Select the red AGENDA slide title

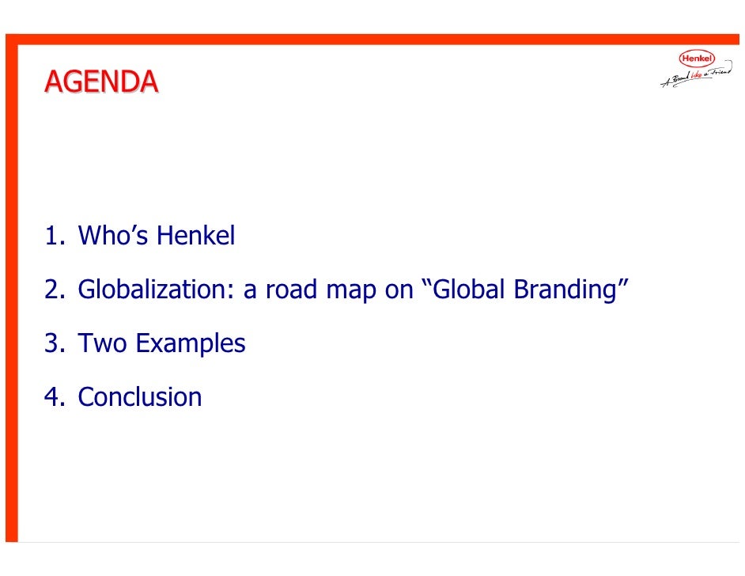tap(101, 81)
